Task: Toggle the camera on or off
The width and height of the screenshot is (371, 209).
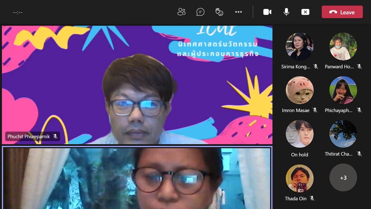Action: (267, 12)
